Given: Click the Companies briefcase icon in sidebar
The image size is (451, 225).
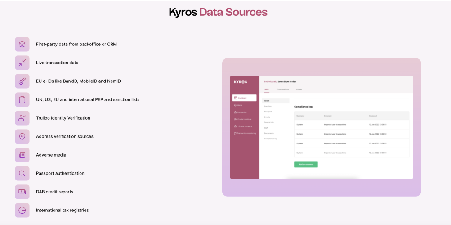Looking at the screenshot, I should (235, 112).
